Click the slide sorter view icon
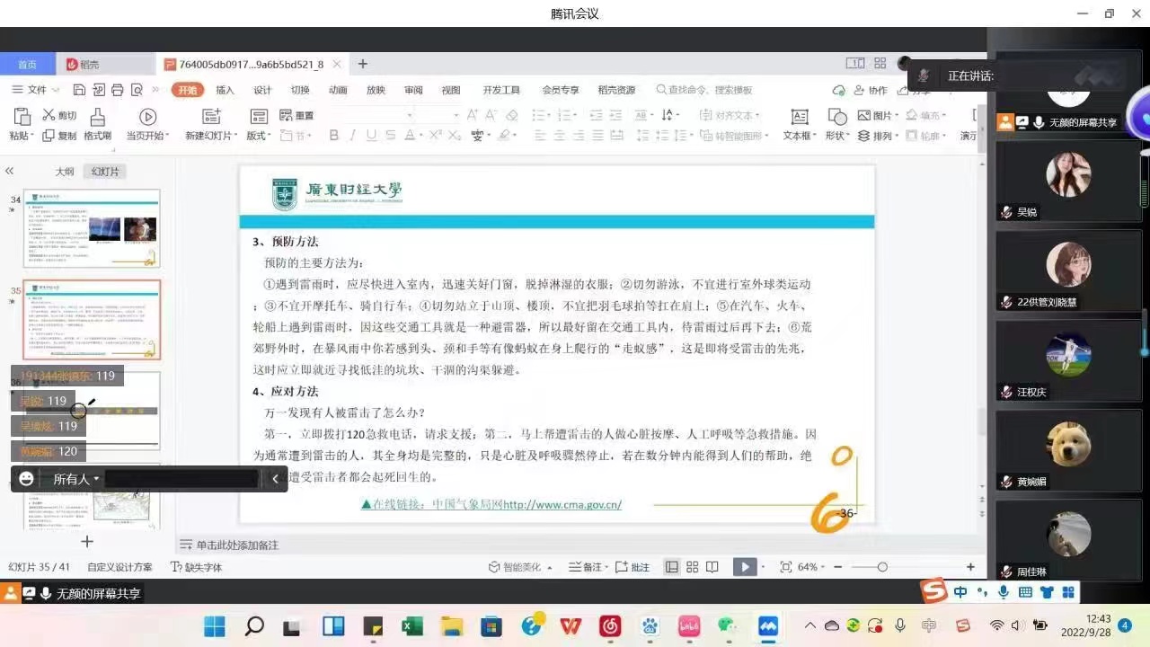 (692, 567)
